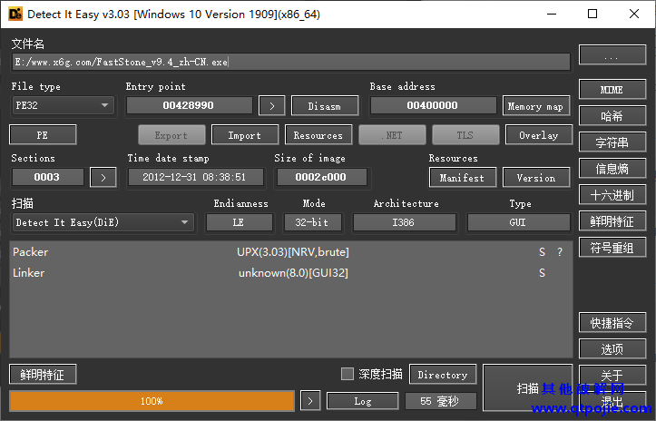Click the Sections value 0003
This screenshot has height=421, width=656.
[48, 177]
